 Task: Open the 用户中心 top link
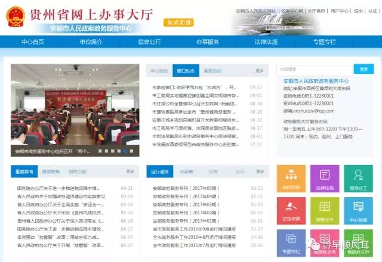[x=340, y=11]
